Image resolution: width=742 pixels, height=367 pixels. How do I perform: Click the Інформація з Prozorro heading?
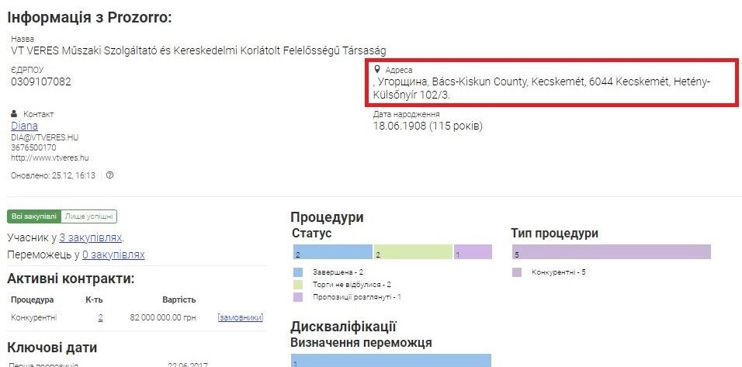click(89, 18)
